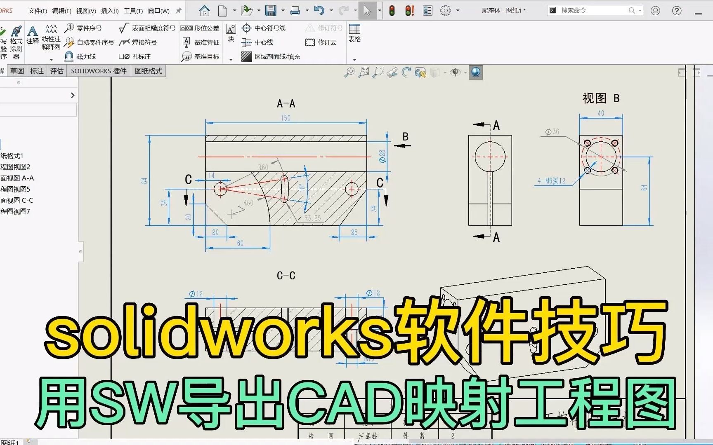This screenshot has height=445, width=713.
Task: Insert 基准目标 datum target
Action: pos(201,56)
